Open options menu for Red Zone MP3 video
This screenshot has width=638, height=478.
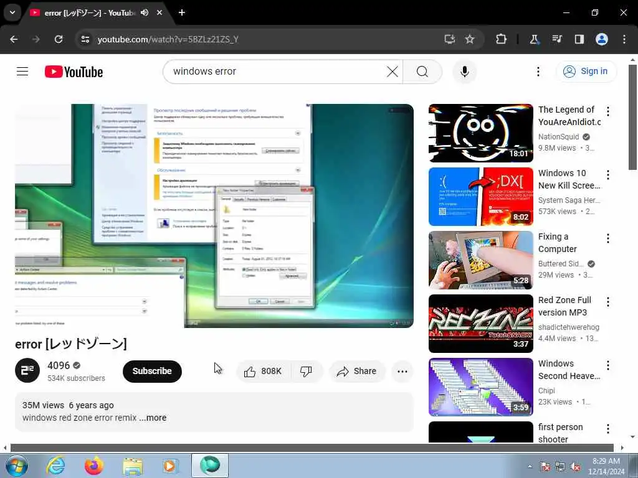point(608,302)
